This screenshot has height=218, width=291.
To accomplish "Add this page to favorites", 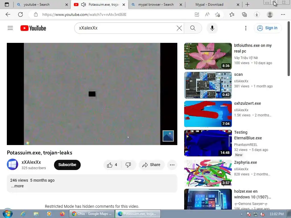I will pos(217,14).
